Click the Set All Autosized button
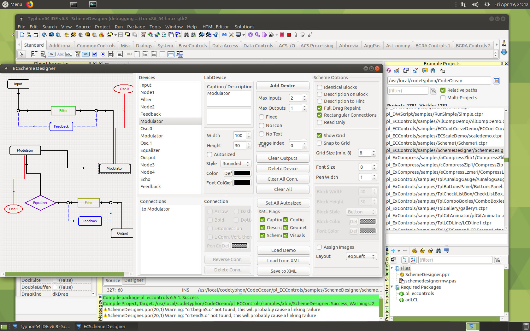530x331 pixels. coord(283,203)
